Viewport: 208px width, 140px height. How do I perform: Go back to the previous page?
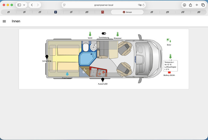(x=32, y=5)
